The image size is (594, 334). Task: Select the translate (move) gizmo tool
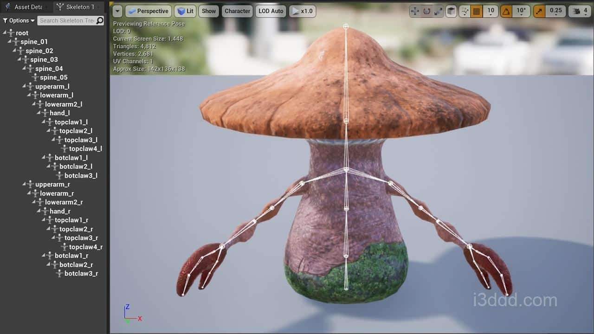click(x=415, y=11)
